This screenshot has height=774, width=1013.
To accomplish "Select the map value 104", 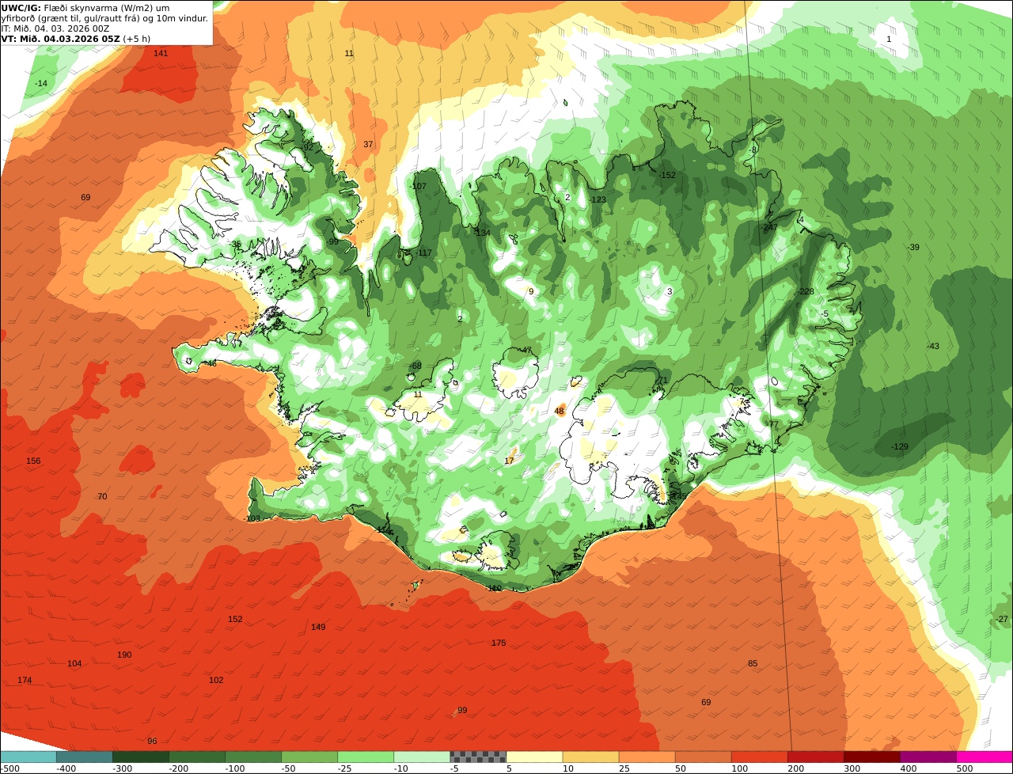I will click(74, 663).
